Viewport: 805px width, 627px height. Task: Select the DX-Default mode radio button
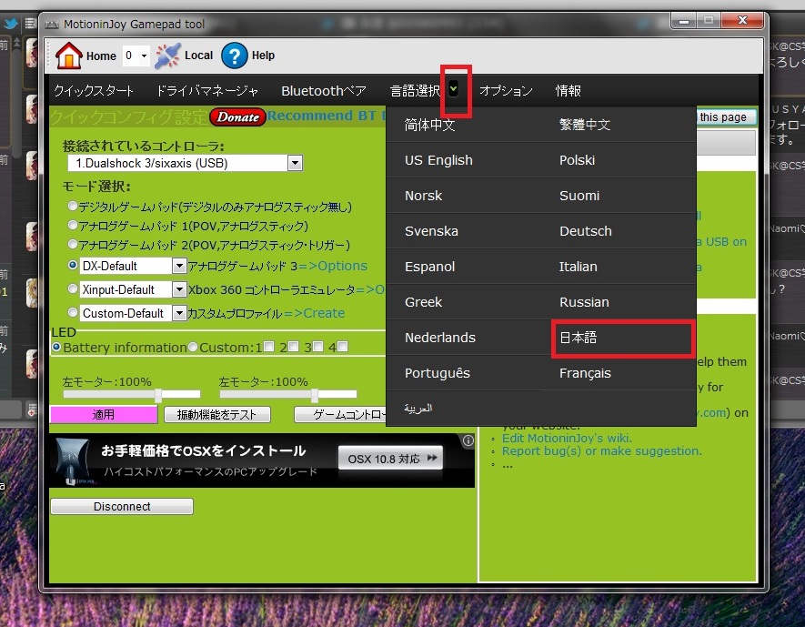[x=73, y=265]
